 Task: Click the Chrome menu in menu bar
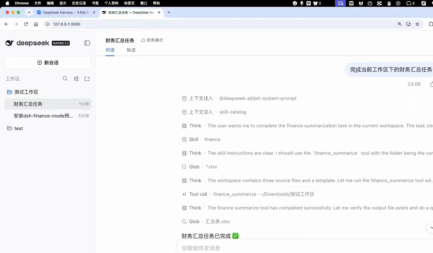point(22,3)
